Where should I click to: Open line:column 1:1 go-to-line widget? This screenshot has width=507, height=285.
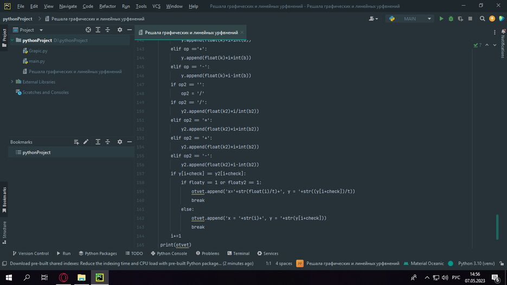point(268,263)
